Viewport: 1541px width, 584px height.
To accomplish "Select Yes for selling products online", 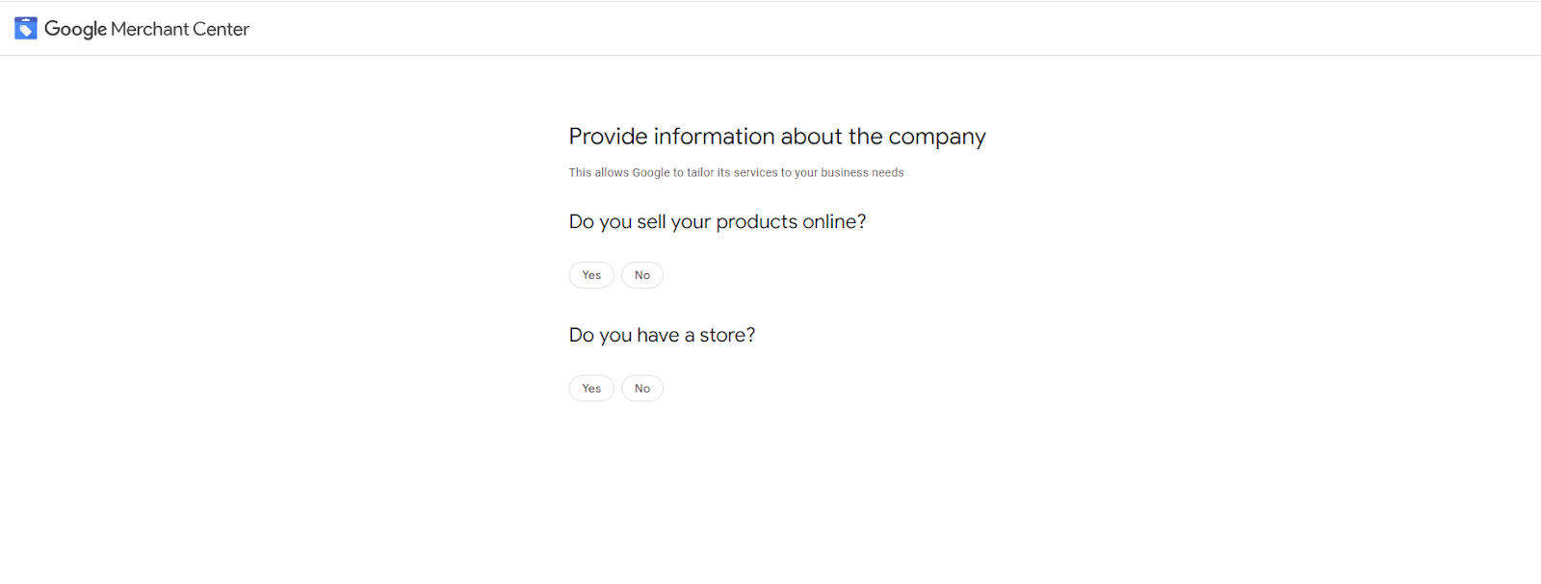I will (x=591, y=275).
